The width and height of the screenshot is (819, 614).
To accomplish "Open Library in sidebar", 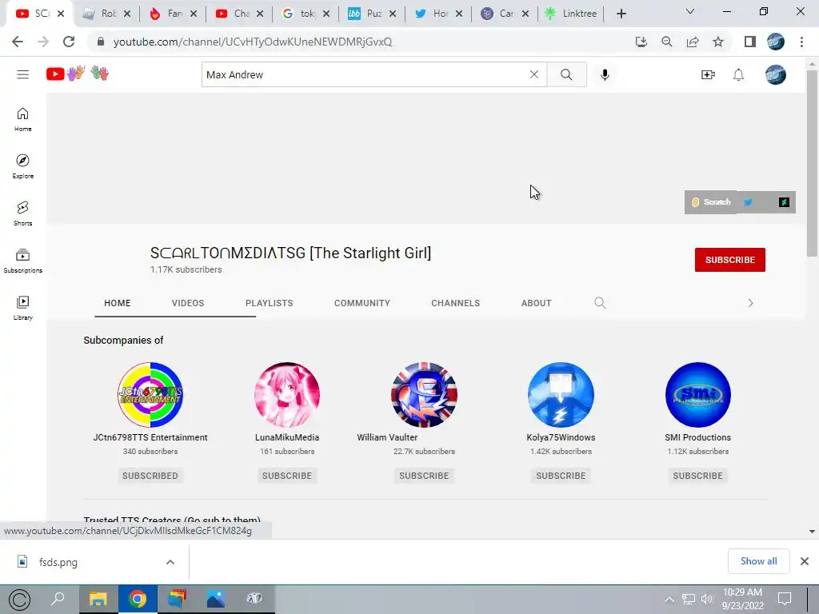I will [x=22, y=308].
